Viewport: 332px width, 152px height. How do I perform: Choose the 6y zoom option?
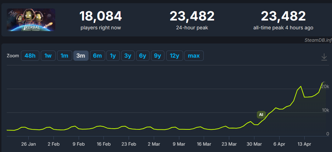coord(142,56)
